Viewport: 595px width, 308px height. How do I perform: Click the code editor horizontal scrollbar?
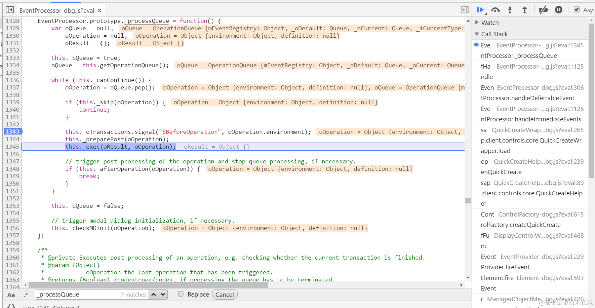148,285
